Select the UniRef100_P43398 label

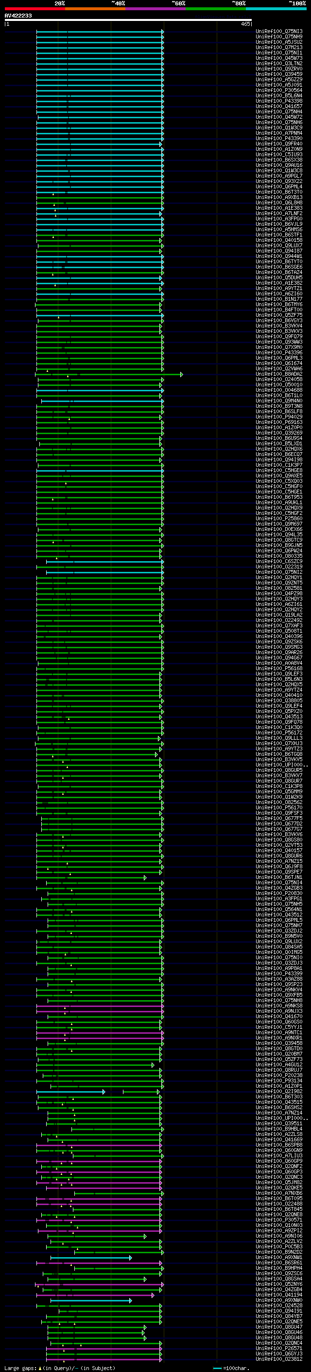279,101
